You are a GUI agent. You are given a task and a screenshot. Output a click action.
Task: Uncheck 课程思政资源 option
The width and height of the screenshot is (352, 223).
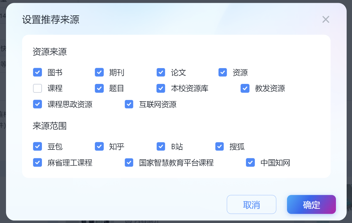coord(38,104)
